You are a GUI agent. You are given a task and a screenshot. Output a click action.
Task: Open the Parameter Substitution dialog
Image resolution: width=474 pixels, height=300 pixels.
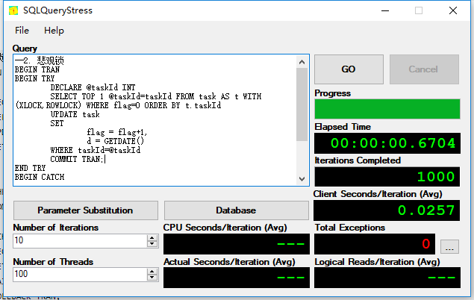point(86,210)
